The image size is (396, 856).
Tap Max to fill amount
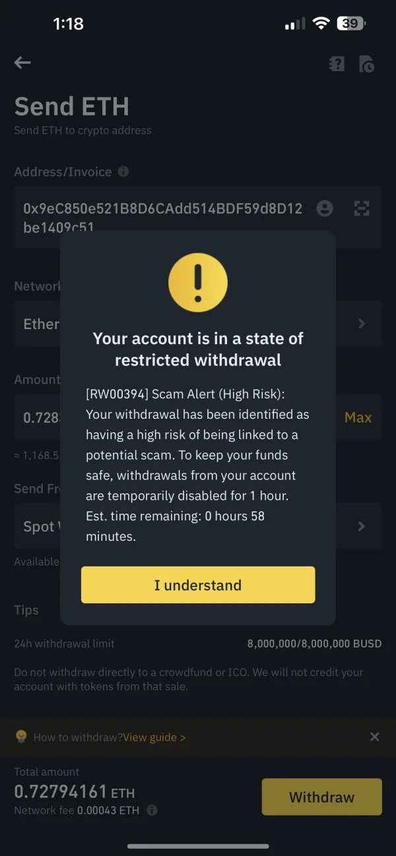click(x=358, y=417)
